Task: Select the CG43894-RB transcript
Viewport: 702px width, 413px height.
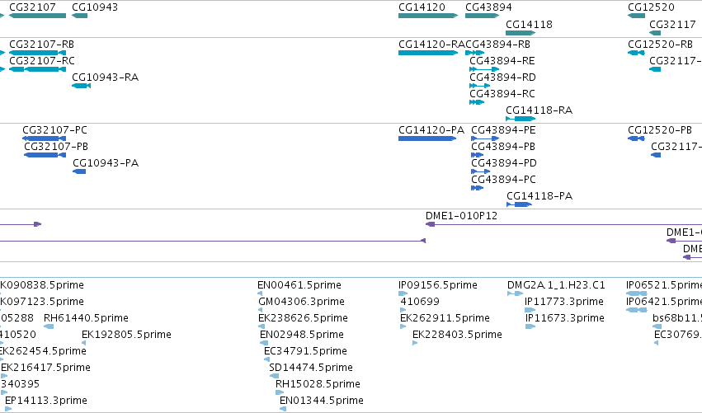Action: click(475, 53)
